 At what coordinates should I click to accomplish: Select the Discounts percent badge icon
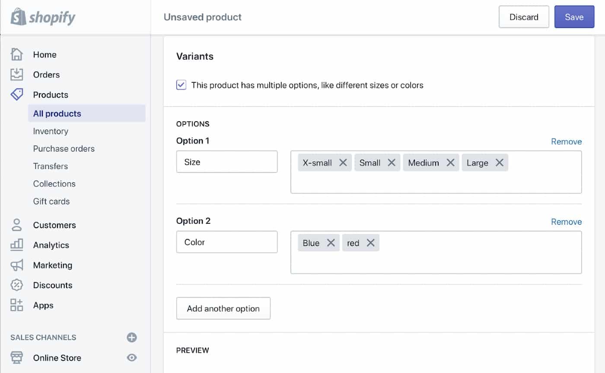(x=16, y=285)
